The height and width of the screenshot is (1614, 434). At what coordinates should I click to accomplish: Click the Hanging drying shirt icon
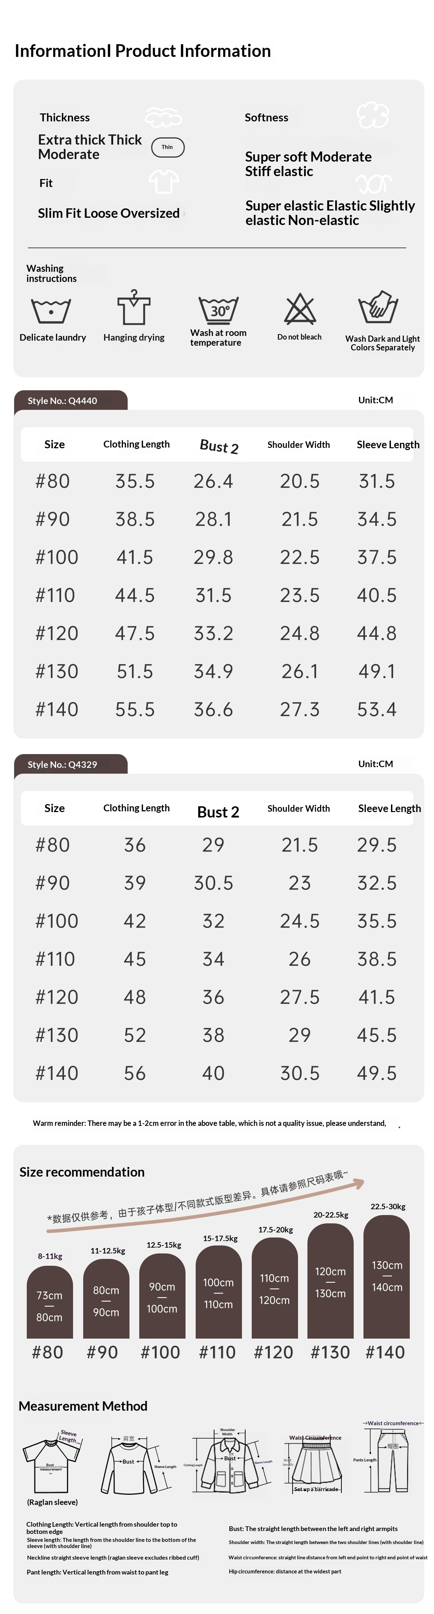(x=134, y=307)
